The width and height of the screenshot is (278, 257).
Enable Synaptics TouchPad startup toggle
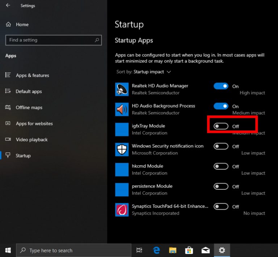221,206
